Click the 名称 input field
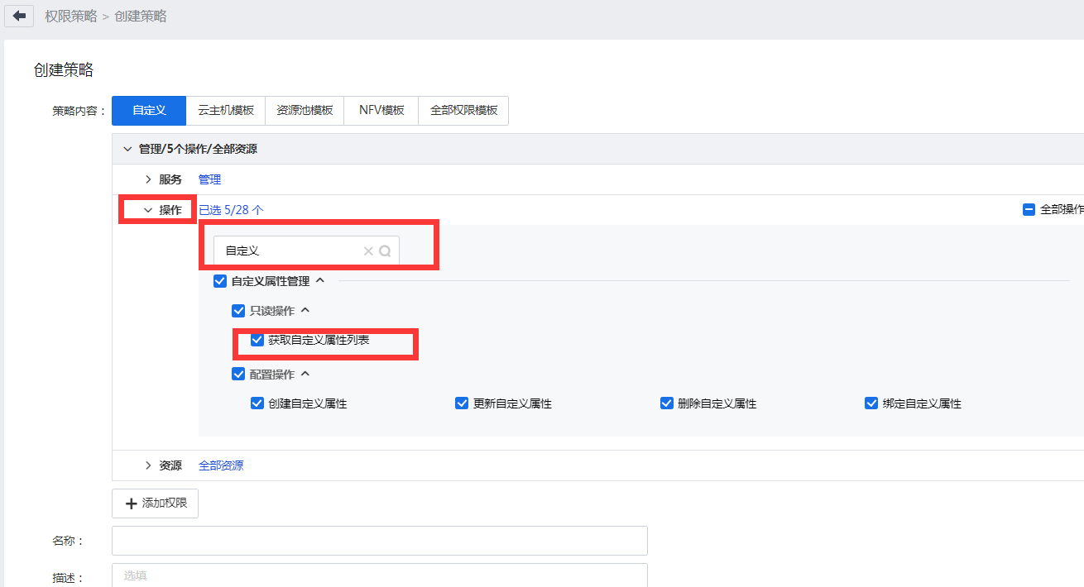1084x587 pixels. tap(379, 541)
